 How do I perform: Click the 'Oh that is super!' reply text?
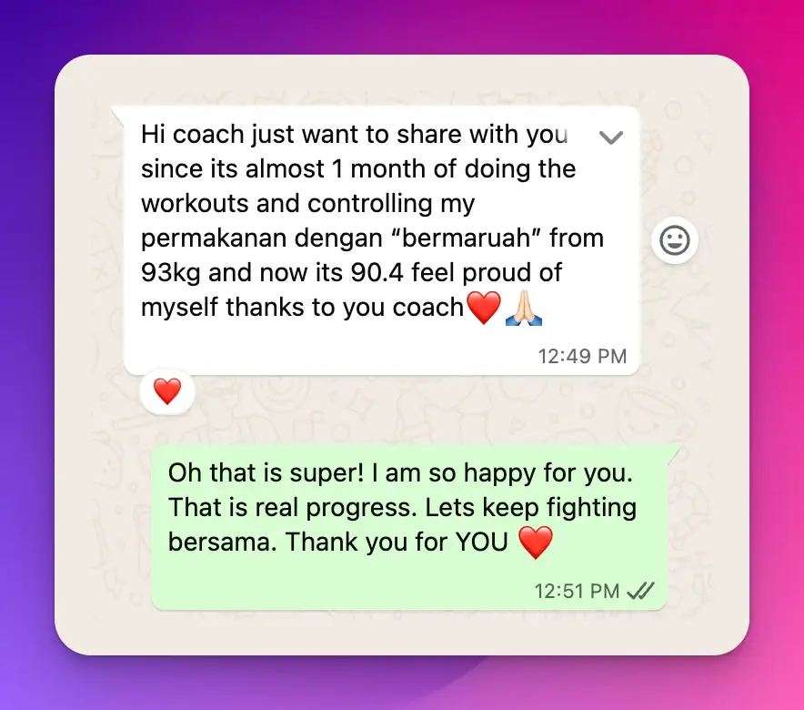point(266,472)
